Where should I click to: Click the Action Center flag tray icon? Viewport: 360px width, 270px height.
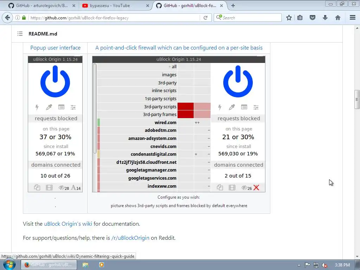(x=307, y=265)
